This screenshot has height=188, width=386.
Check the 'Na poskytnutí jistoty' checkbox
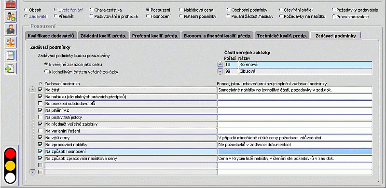[41, 117]
